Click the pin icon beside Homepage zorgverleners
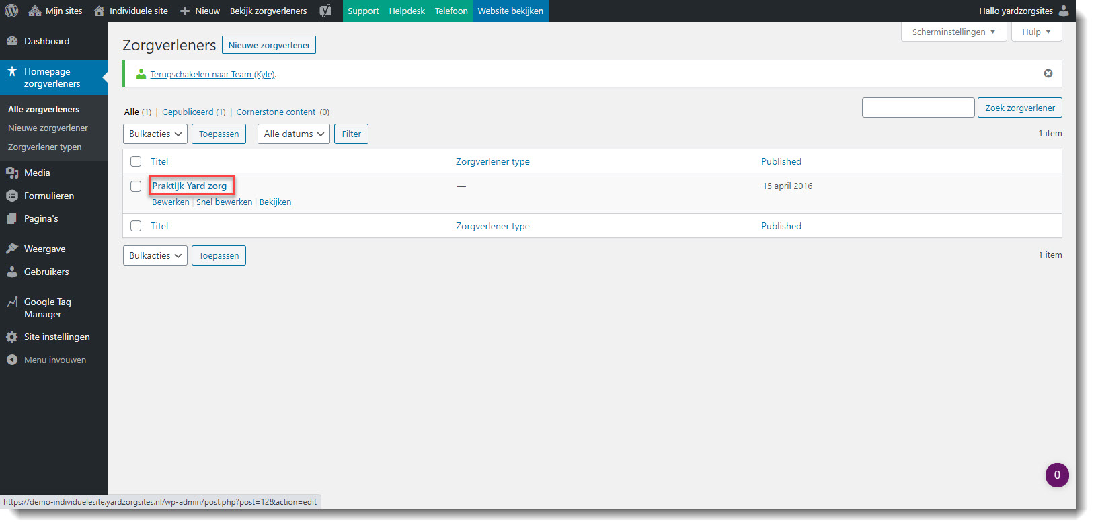1096x529 pixels. click(x=12, y=71)
